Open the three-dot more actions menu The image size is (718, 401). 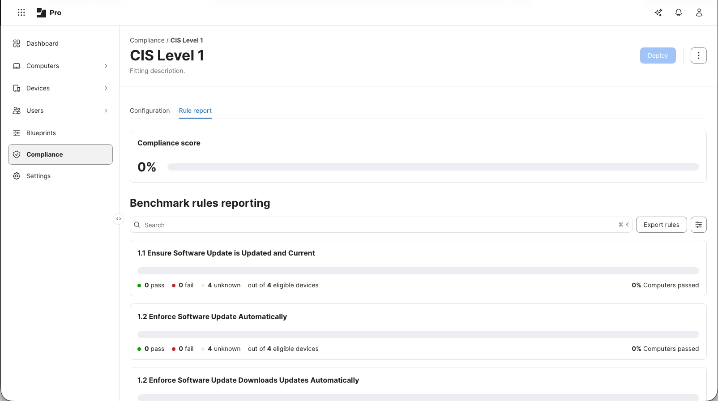tap(699, 55)
